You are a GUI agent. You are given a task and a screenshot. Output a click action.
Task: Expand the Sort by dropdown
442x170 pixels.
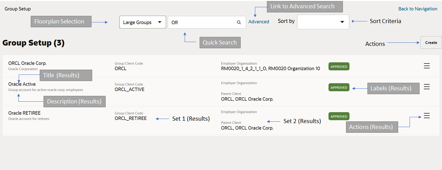[323, 22]
